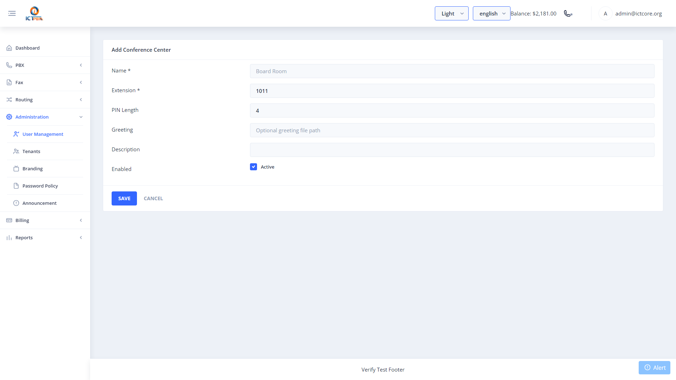Click the Announcement alert icon
This screenshot has height=380, width=676.
pos(16,203)
